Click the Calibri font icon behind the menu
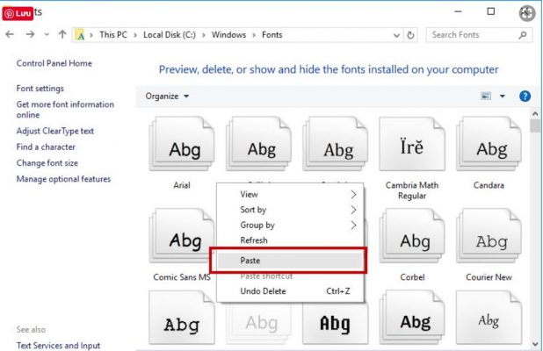The width and height of the screenshot is (543, 351). click(x=258, y=144)
